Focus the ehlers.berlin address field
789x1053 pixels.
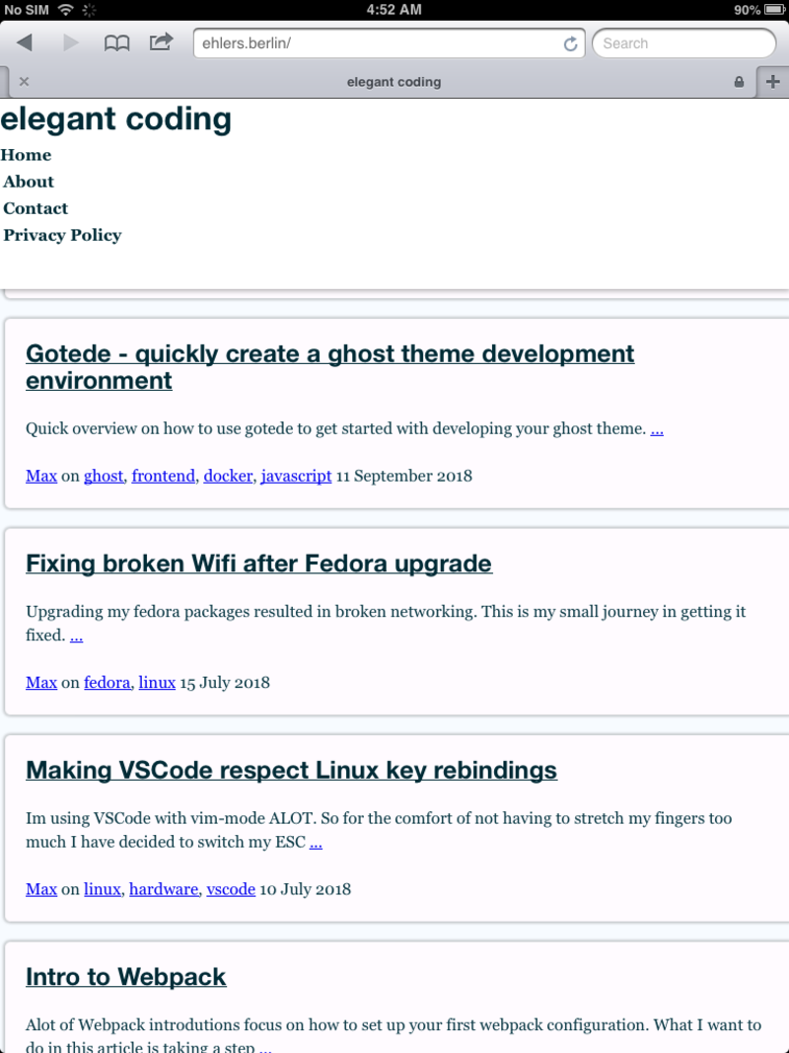point(375,43)
